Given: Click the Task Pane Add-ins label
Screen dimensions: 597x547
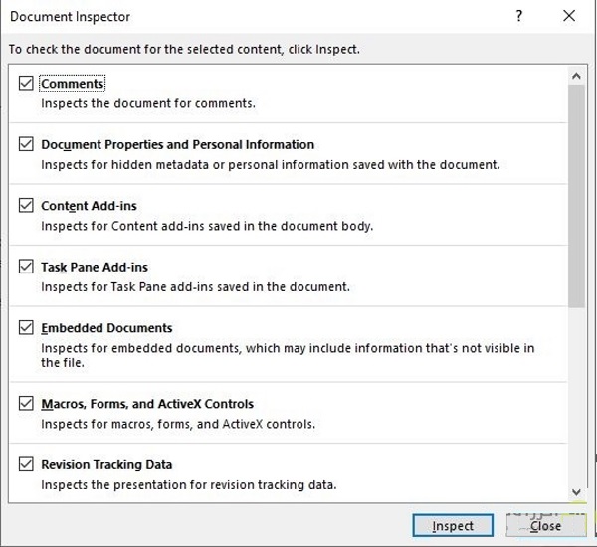Looking at the screenshot, I should coord(95,267).
